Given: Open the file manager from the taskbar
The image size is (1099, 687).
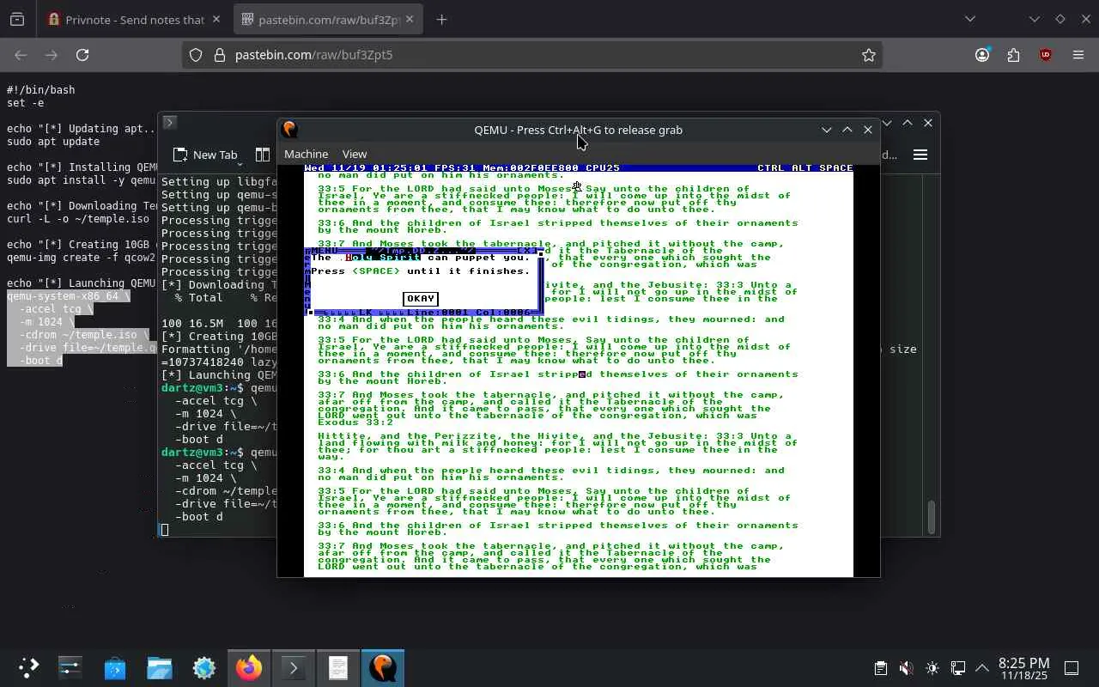Looking at the screenshot, I should 160,667.
